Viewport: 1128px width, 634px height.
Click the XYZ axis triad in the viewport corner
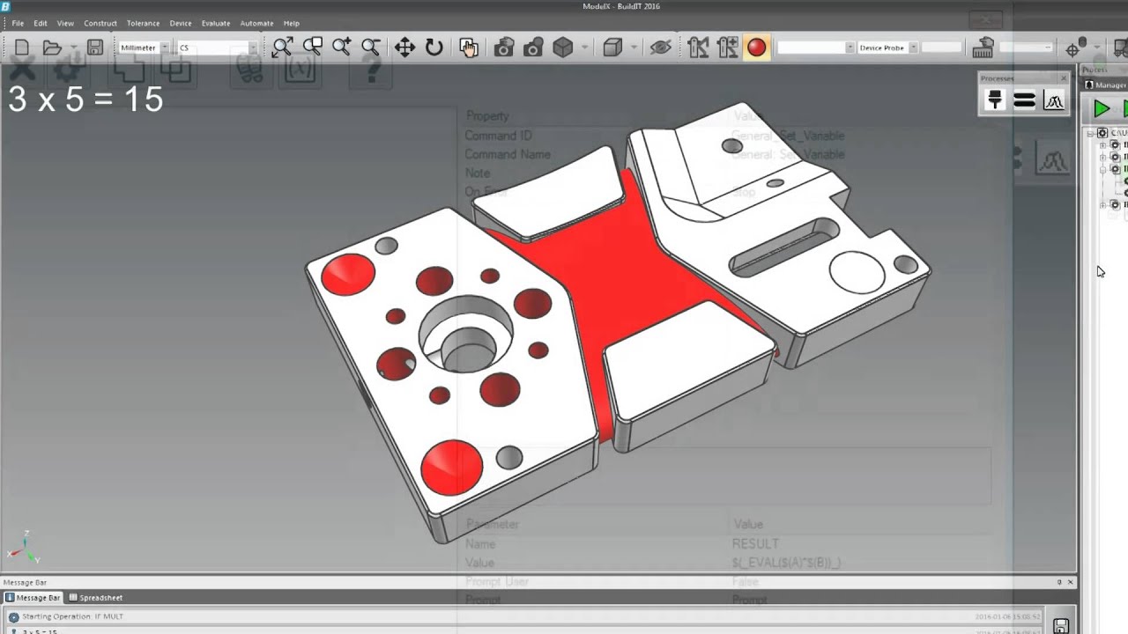(25, 548)
